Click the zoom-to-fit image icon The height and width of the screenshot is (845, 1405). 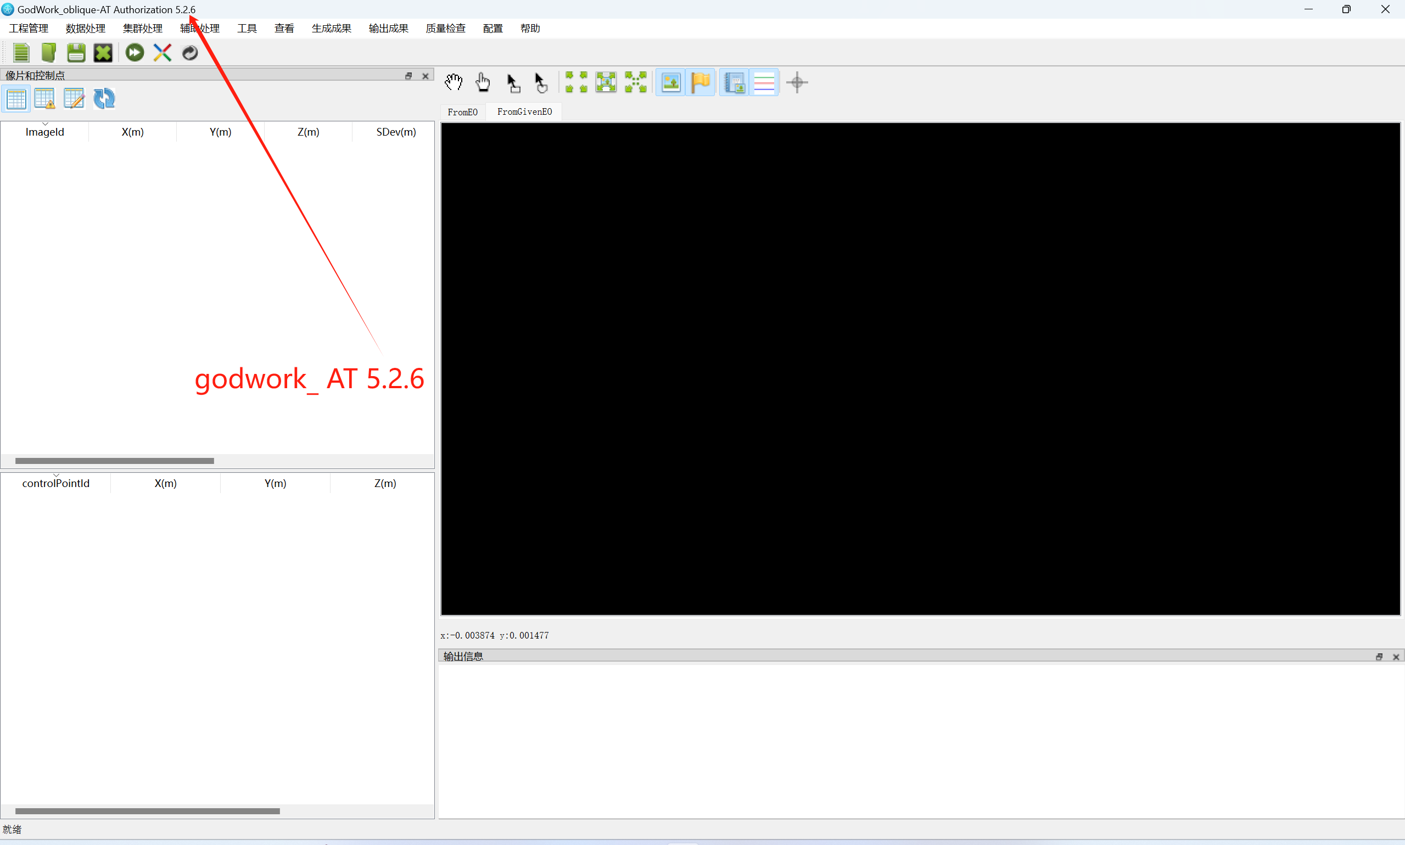(x=606, y=82)
